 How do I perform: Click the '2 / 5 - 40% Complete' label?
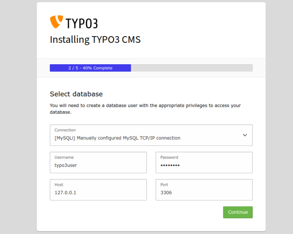90,68
